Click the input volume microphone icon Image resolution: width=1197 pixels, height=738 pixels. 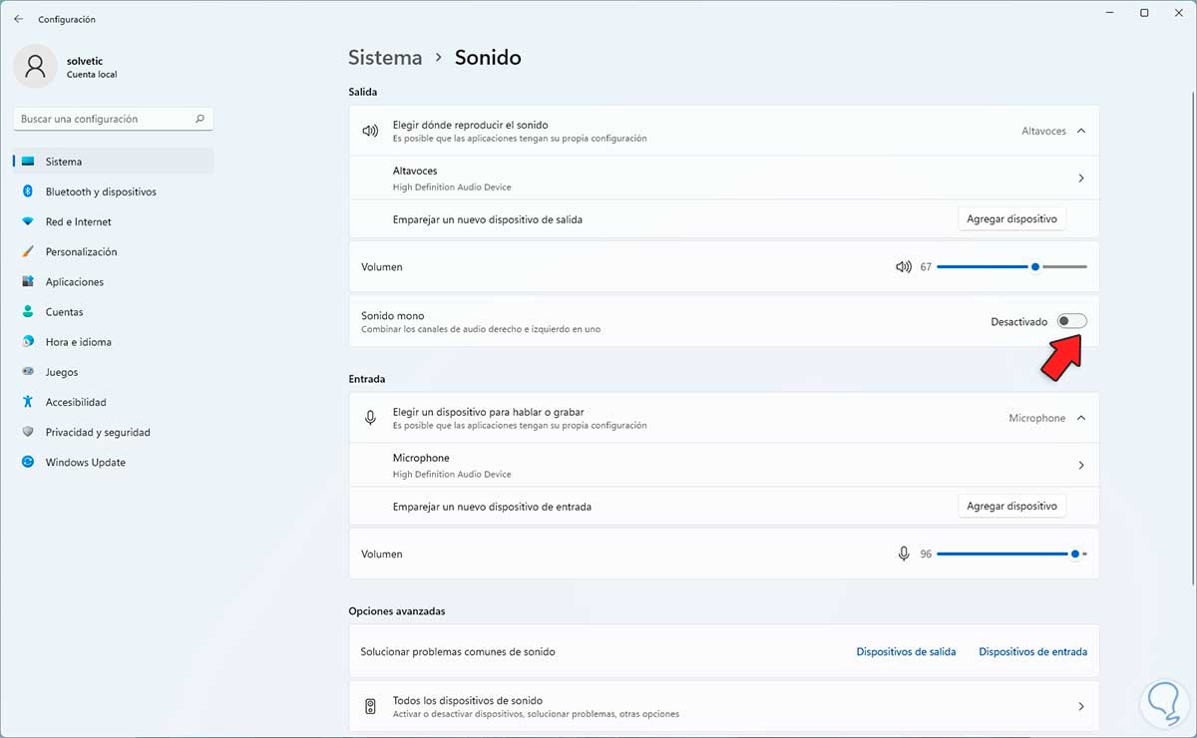904,553
